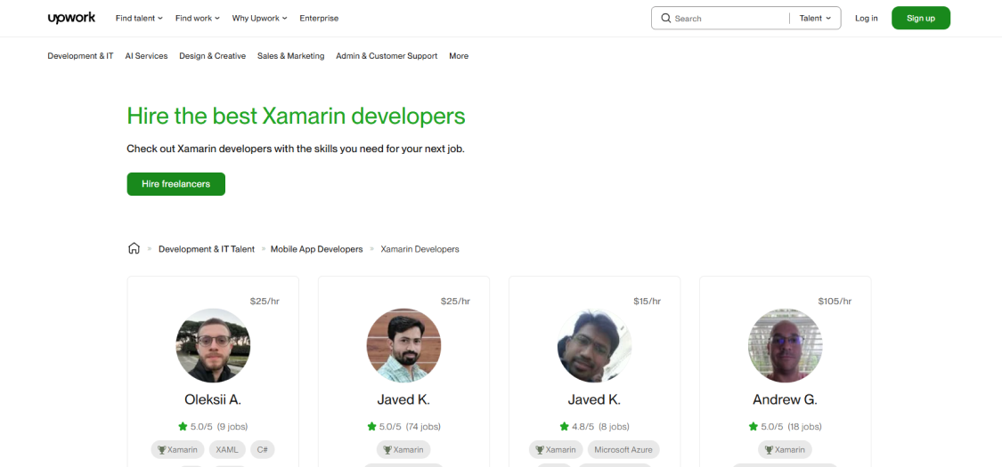Image resolution: width=1002 pixels, height=467 pixels.
Task: Click the C# skill tag
Action: point(262,450)
